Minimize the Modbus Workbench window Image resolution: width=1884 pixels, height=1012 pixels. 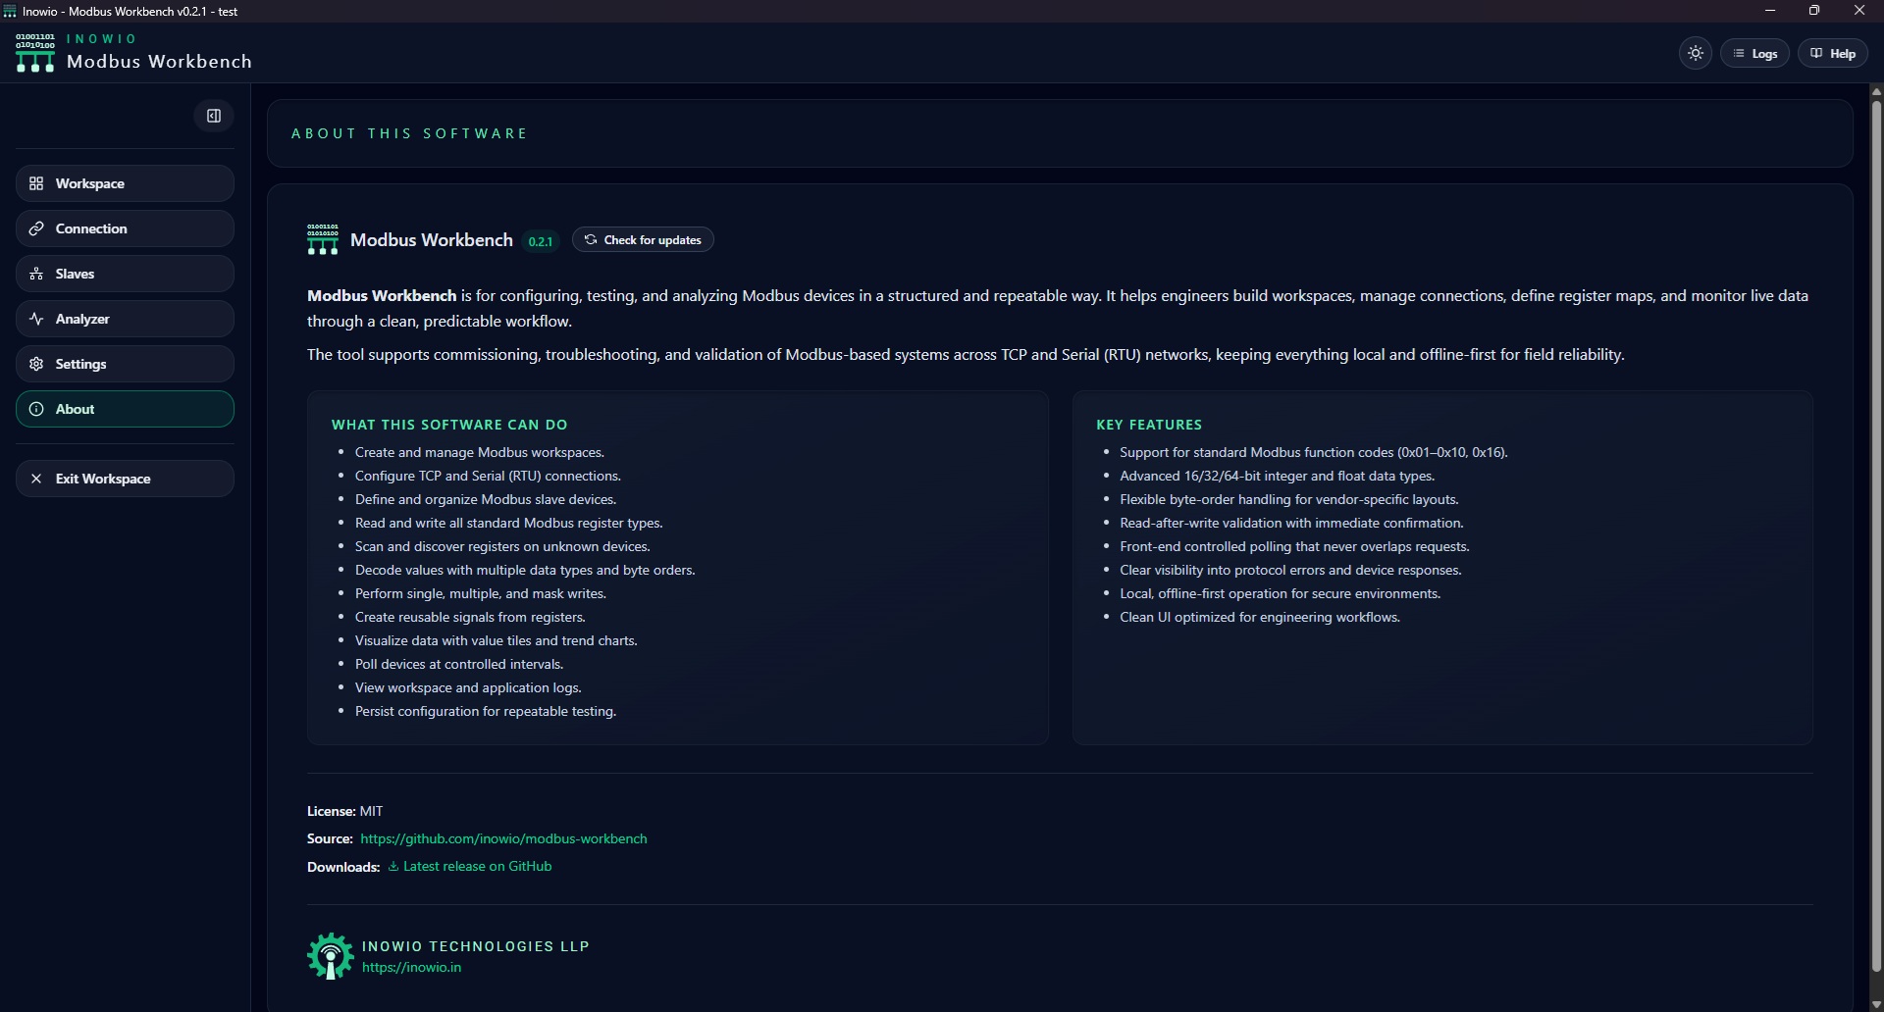(1770, 11)
